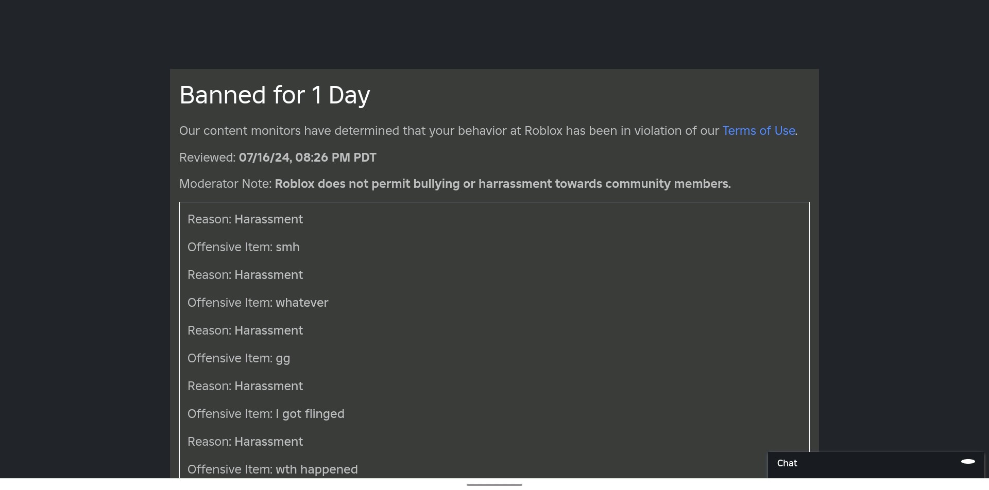This screenshot has width=989, height=490.
Task: Click the bottom gesture handle bar
Action: pos(494,484)
